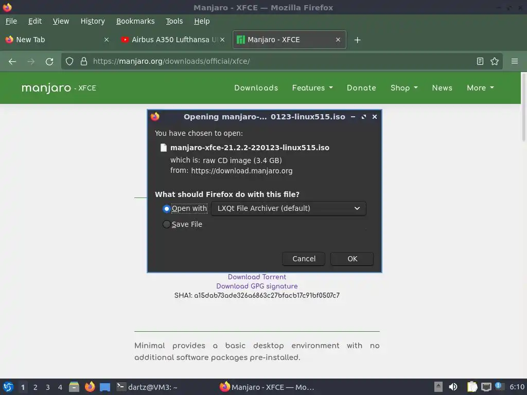Expand the LXQt File Archiver dropdown
527x395 pixels.
pyautogui.click(x=289, y=209)
